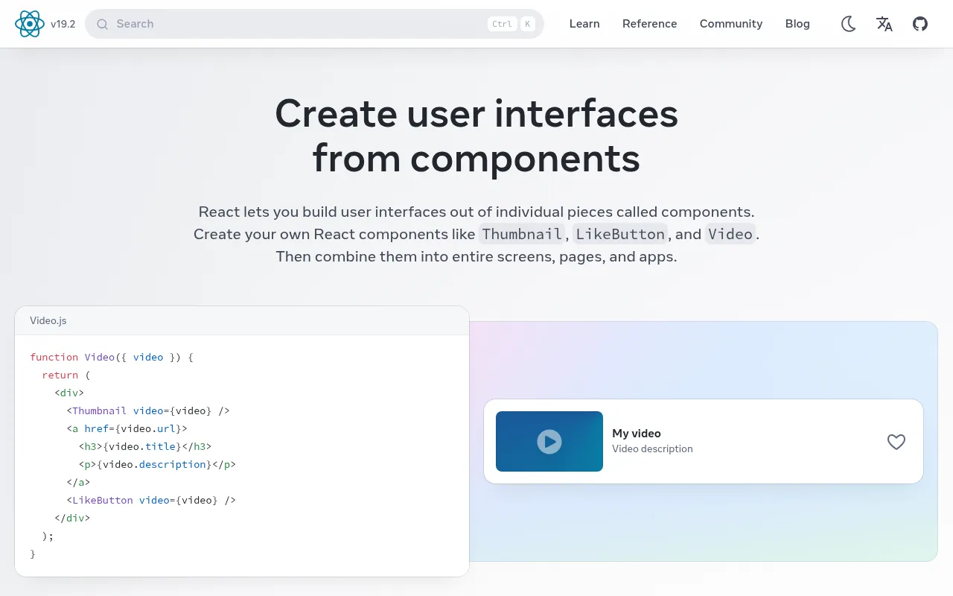Click the "Then combine them into entire screens" sentence
Image resolution: width=953 pixels, height=596 pixels.
click(x=476, y=257)
